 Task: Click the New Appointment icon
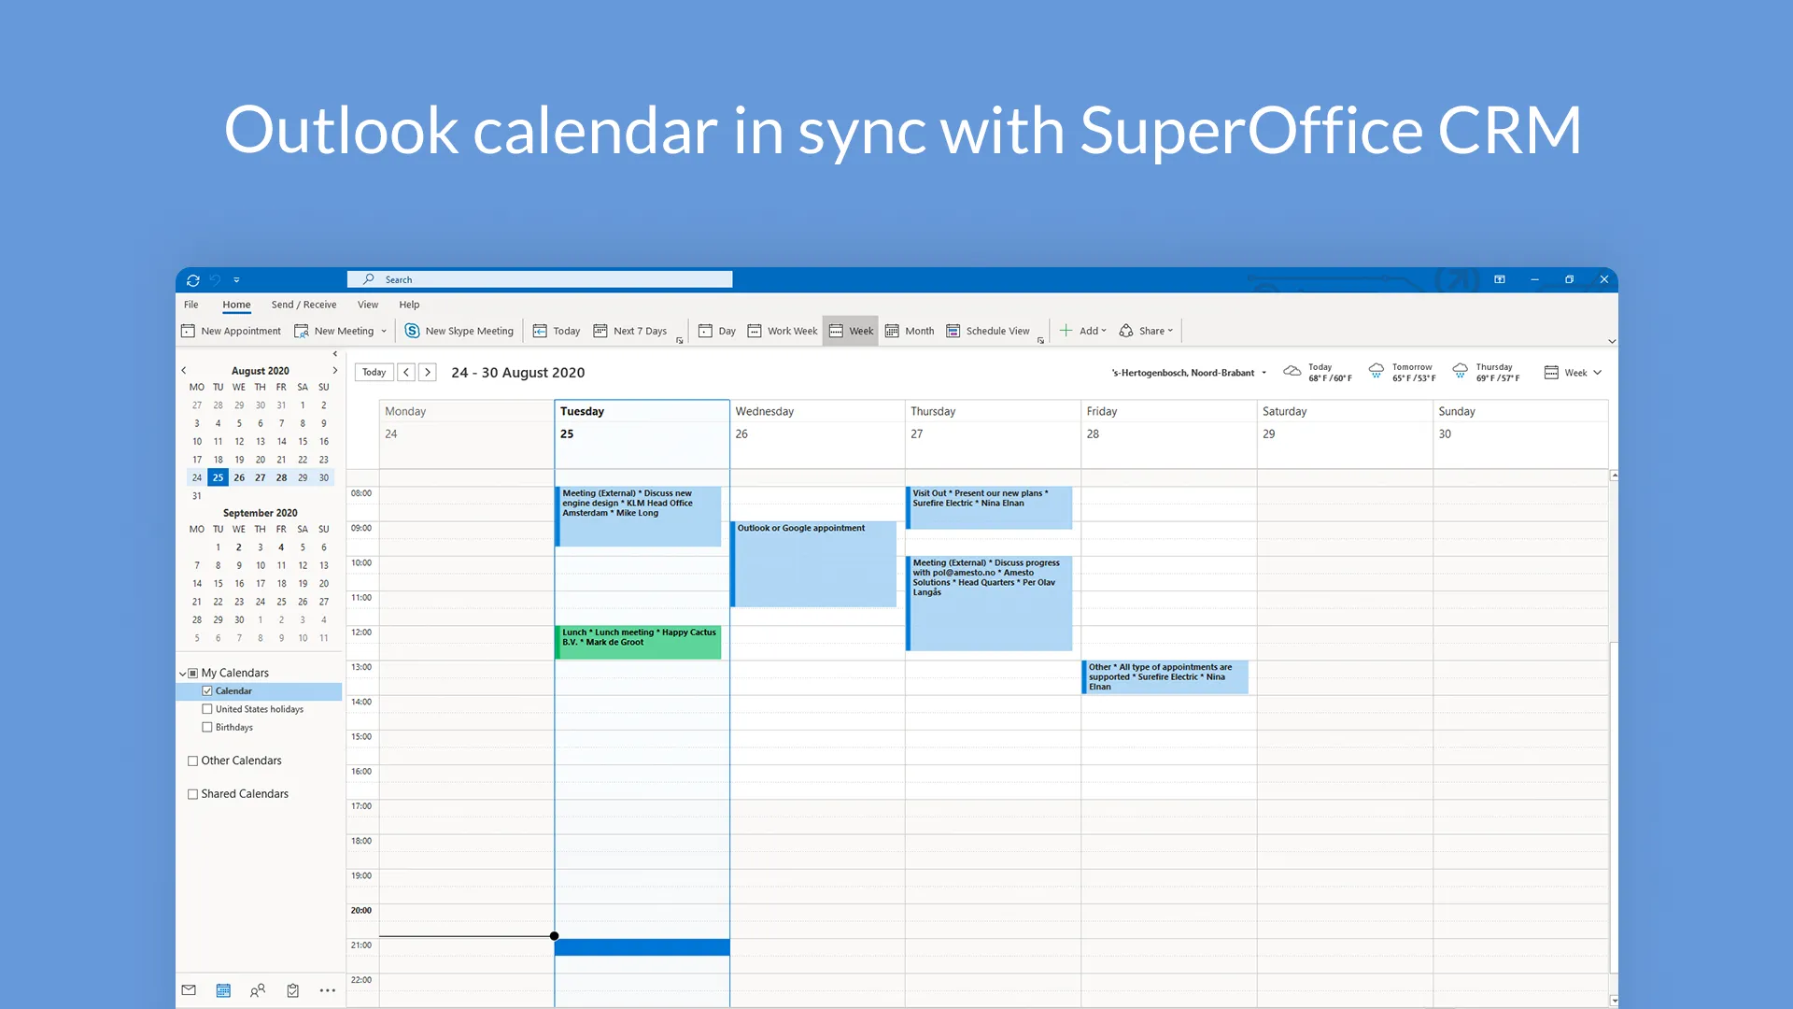(188, 331)
